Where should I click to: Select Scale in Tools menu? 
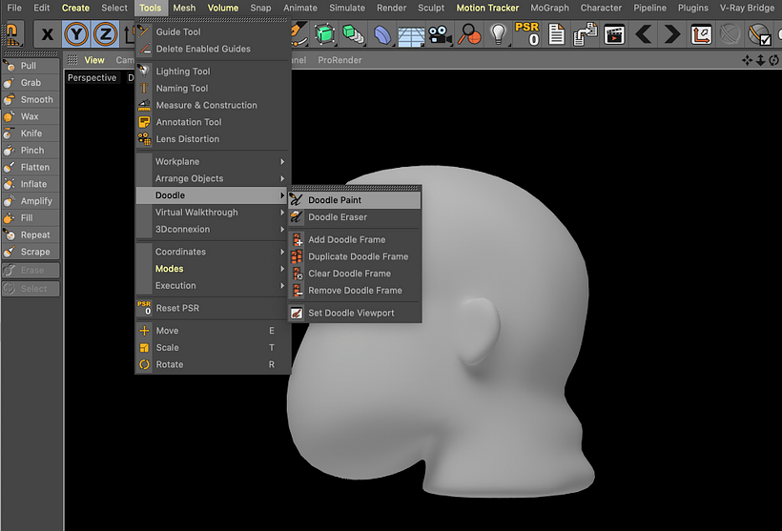tap(214, 348)
